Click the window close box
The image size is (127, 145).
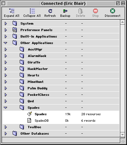tap(4, 4)
